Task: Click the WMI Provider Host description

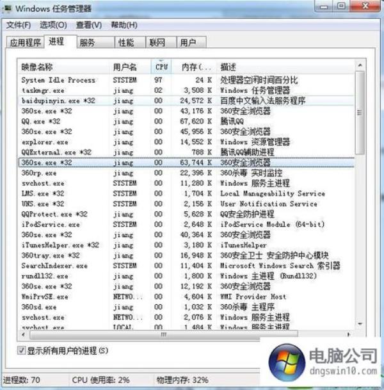Action: pyautogui.click(x=253, y=297)
